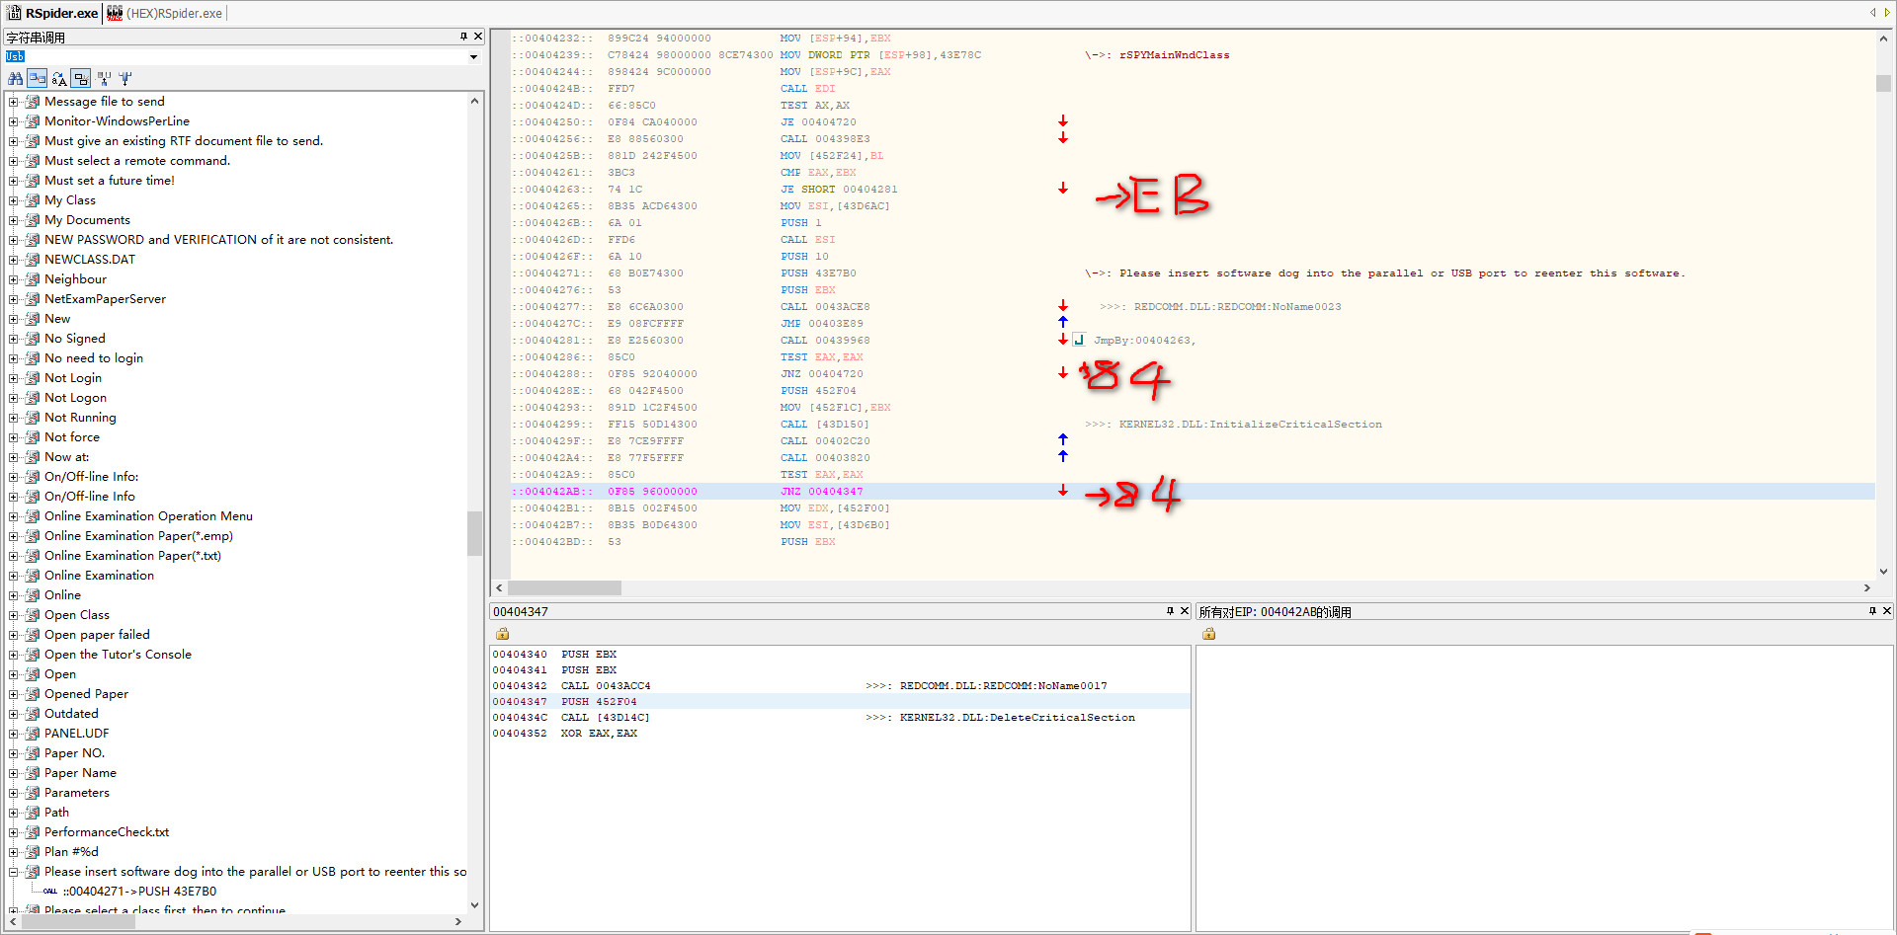
Task: Click the lock icon in the 00404347 panel
Action: point(503,634)
